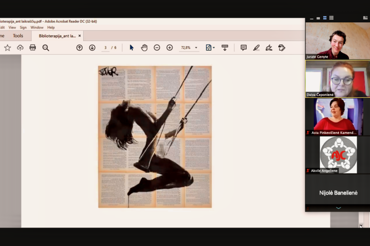Click the swing painting on page
This screenshot has height=246, width=370.
155,137
